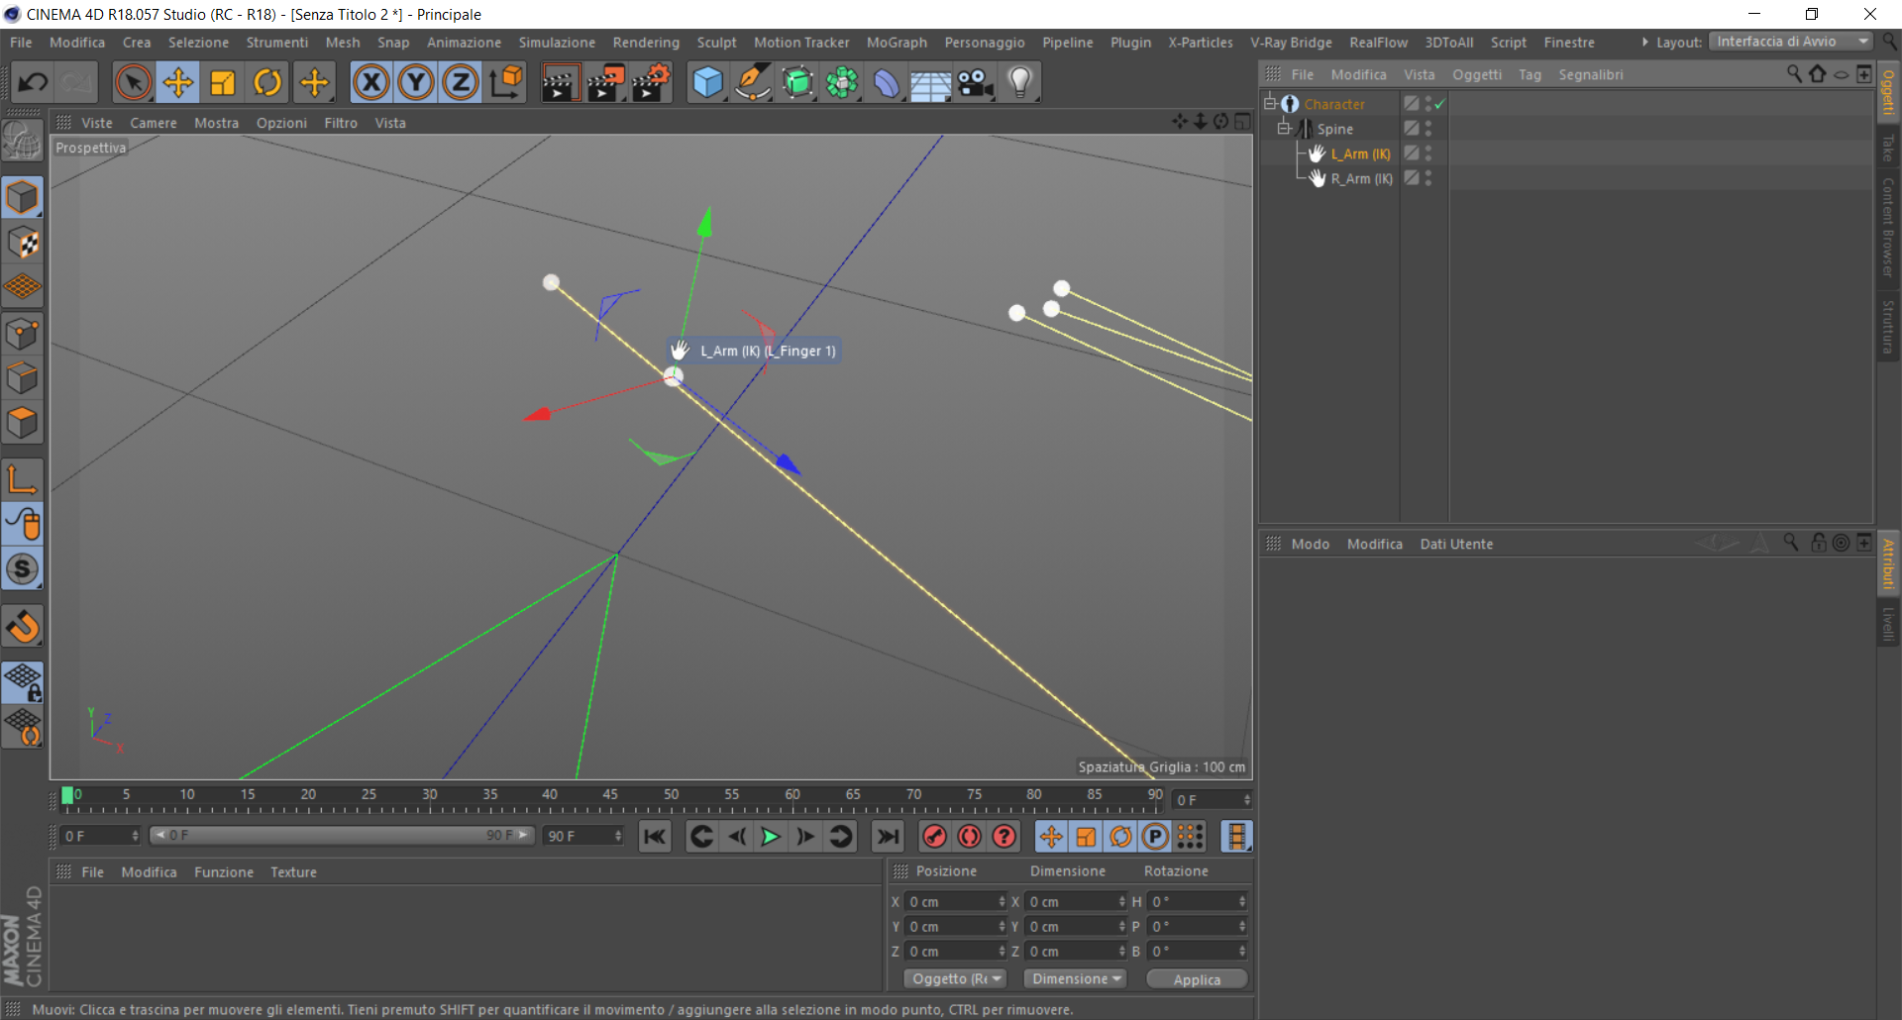Screen dimensions: 1902x1020
Task: Click the Applica button
Action: pos(1197,979)
